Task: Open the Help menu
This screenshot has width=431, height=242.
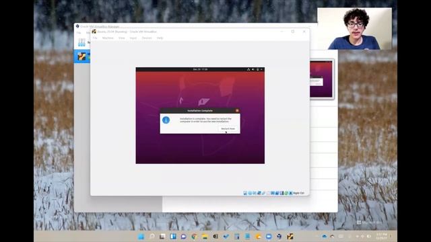Action: pyautogui.click(x=160, y=38)
